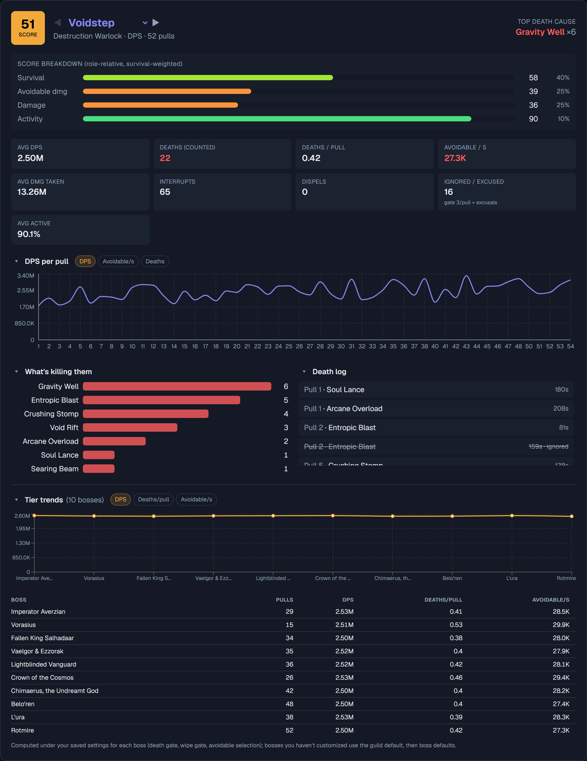
Task: Open the AVG DPS stat card
Action: (80, 154)
